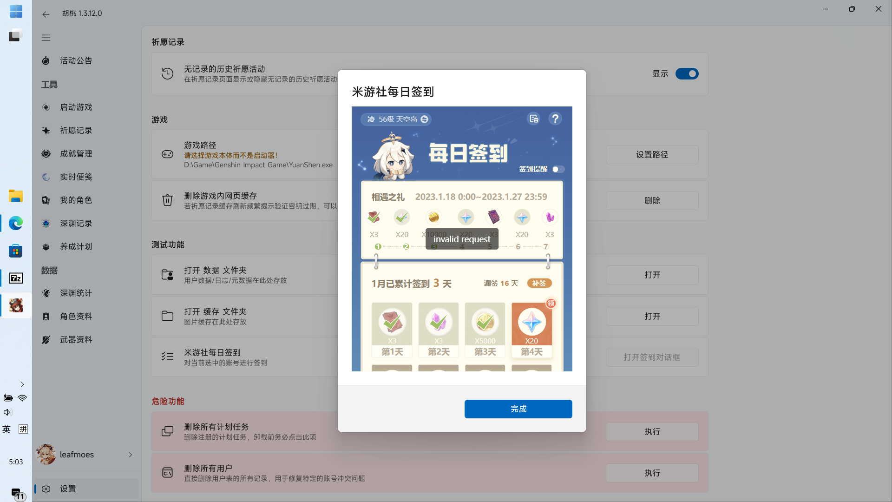892x502 pixels.
Task: Claim the 第4天 reward card
Action: click(531, 330)
